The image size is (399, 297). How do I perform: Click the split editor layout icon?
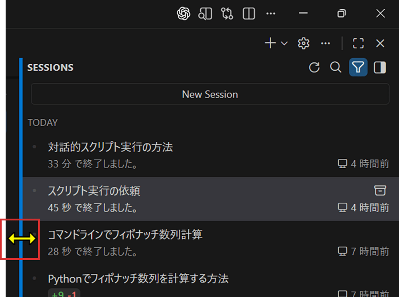248,14
